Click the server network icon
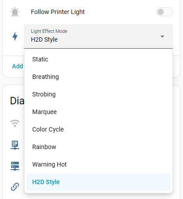The image size is (183, 199). tap(15, 166)
